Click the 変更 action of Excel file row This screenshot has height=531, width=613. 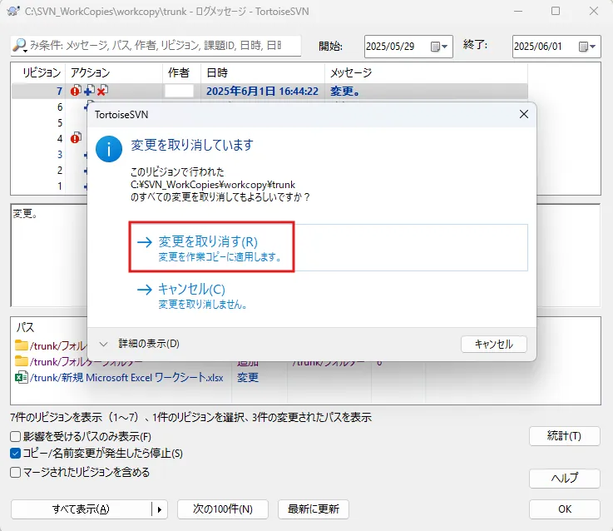248,378
